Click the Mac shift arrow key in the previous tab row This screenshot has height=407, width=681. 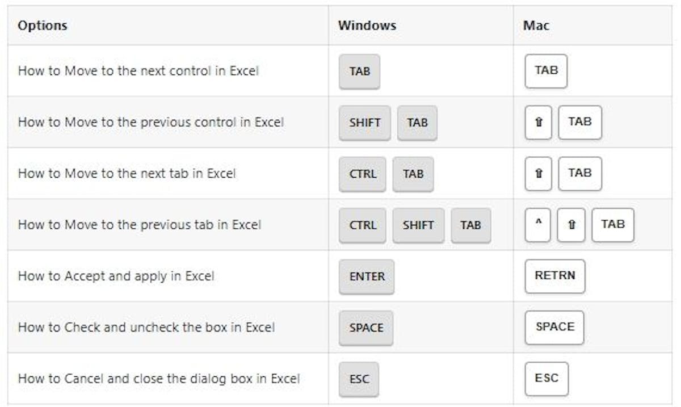(x=571, y=225)
